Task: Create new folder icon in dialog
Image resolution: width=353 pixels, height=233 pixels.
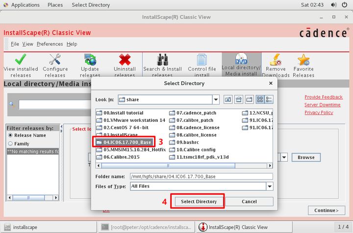Action: click(x=249, y=99)
